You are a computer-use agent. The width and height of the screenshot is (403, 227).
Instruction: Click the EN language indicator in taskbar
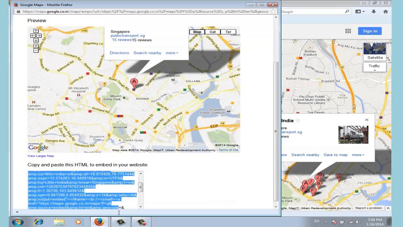[317, 221]
